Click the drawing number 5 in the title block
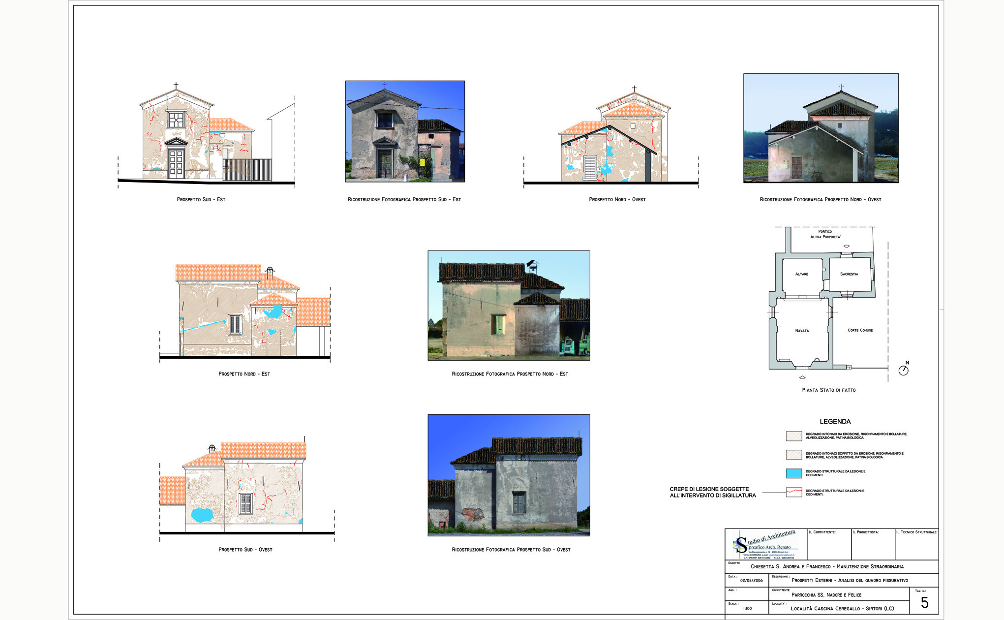1004x620 pixels. point(924,603)
